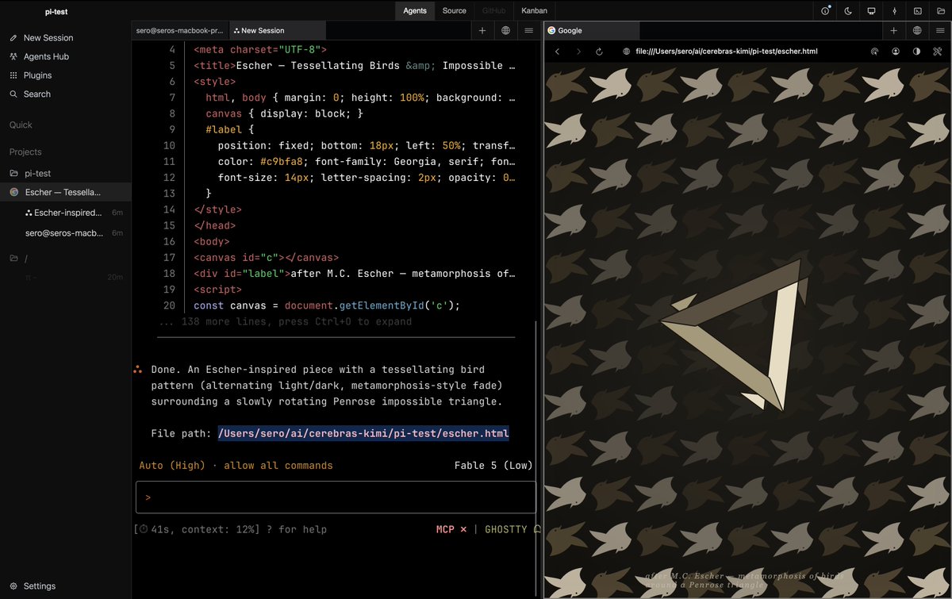The image size is (952, 599).
Task: Open the git commit icon in top toolbar
Action: pos(894,11)
